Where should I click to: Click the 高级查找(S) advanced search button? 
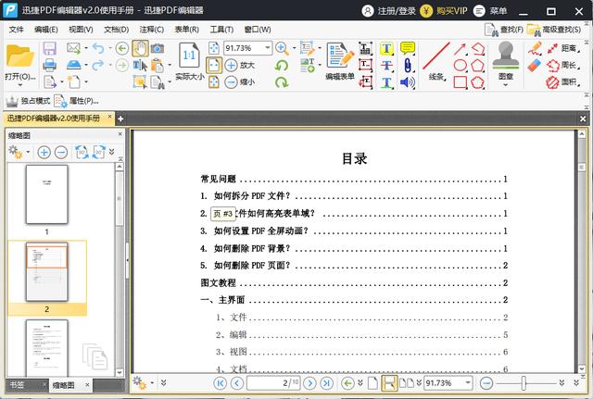pyautogui.click(x=554, y=30)
